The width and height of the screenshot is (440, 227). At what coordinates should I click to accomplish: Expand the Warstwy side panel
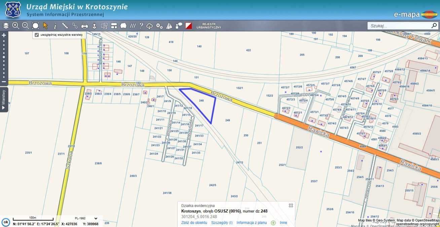point(4,100)
